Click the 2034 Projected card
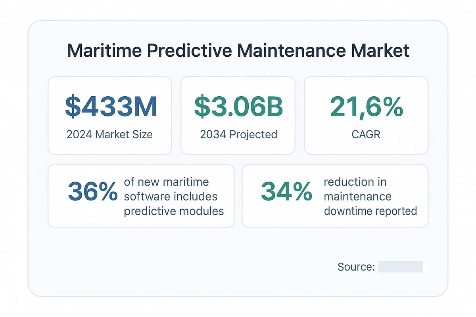The height and width of the screenshot is (317, 476). click(x=238, y=115)
